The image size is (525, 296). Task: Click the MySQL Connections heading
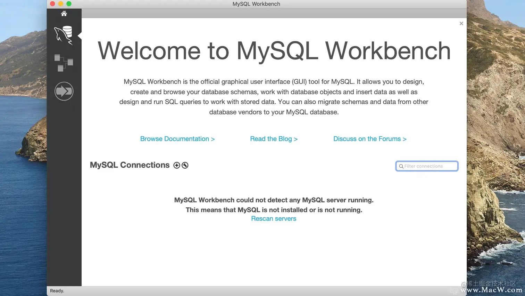130,165
